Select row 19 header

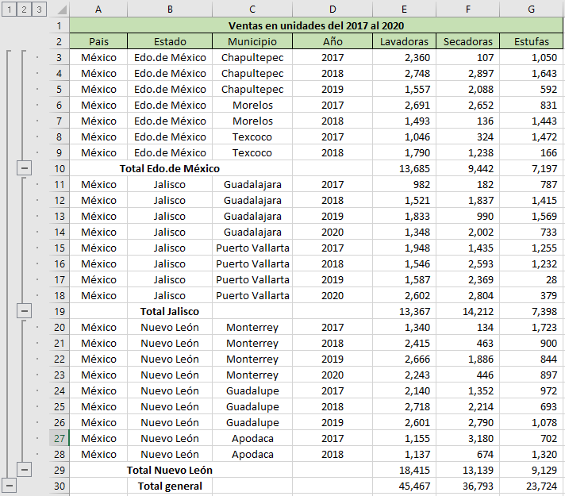click(60, 311)
